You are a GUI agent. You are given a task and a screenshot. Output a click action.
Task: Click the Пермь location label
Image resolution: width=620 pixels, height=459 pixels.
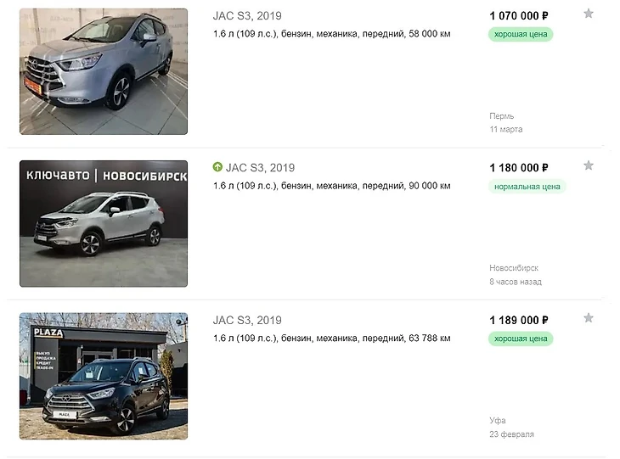click(502, 116)
